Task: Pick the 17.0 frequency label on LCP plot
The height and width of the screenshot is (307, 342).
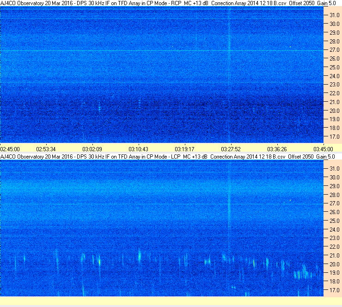Action: [335, 290]
